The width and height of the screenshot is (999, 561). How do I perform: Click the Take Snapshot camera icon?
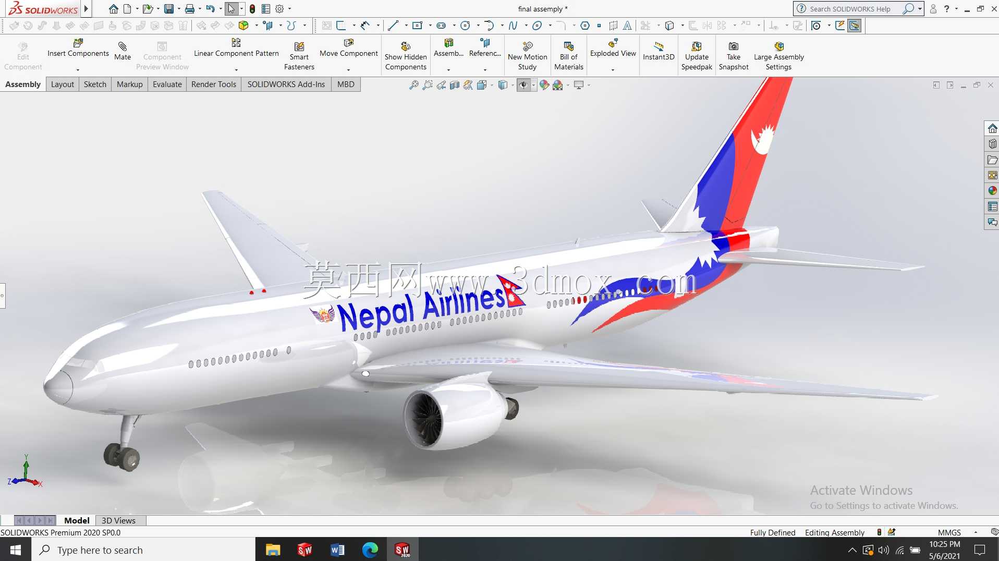tap(734, 46)
